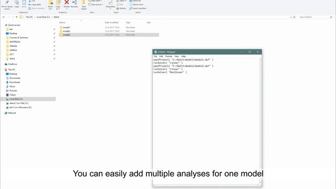Open Properties in the ribbon
Viewport: 336px width, 189px height.
tap(110, 5)
